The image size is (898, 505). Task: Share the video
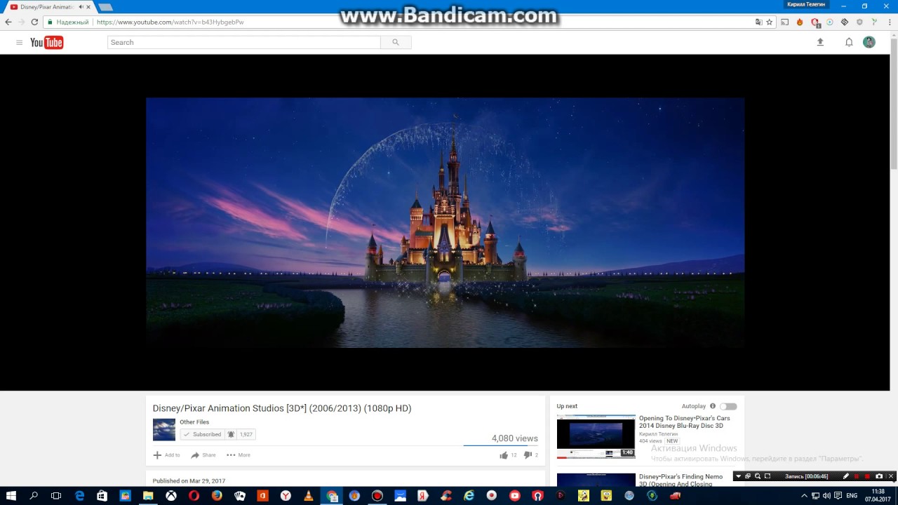coord(203,455)
